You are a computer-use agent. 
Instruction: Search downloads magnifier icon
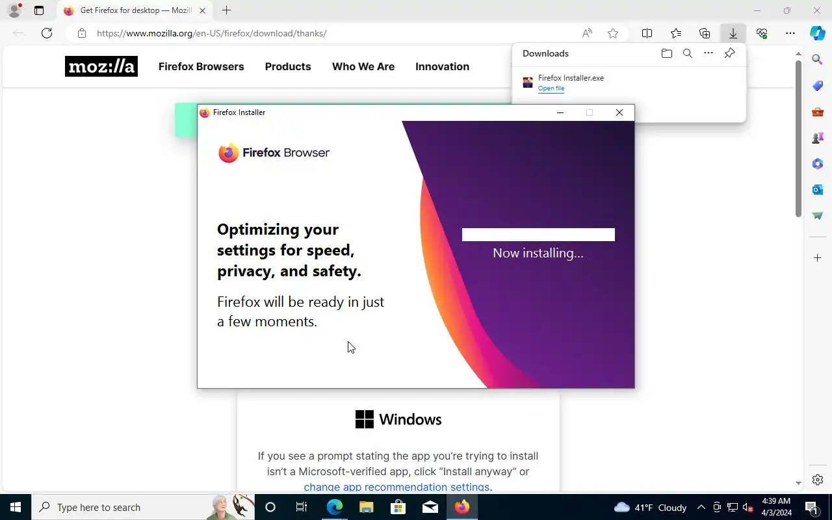coord(687,53)
